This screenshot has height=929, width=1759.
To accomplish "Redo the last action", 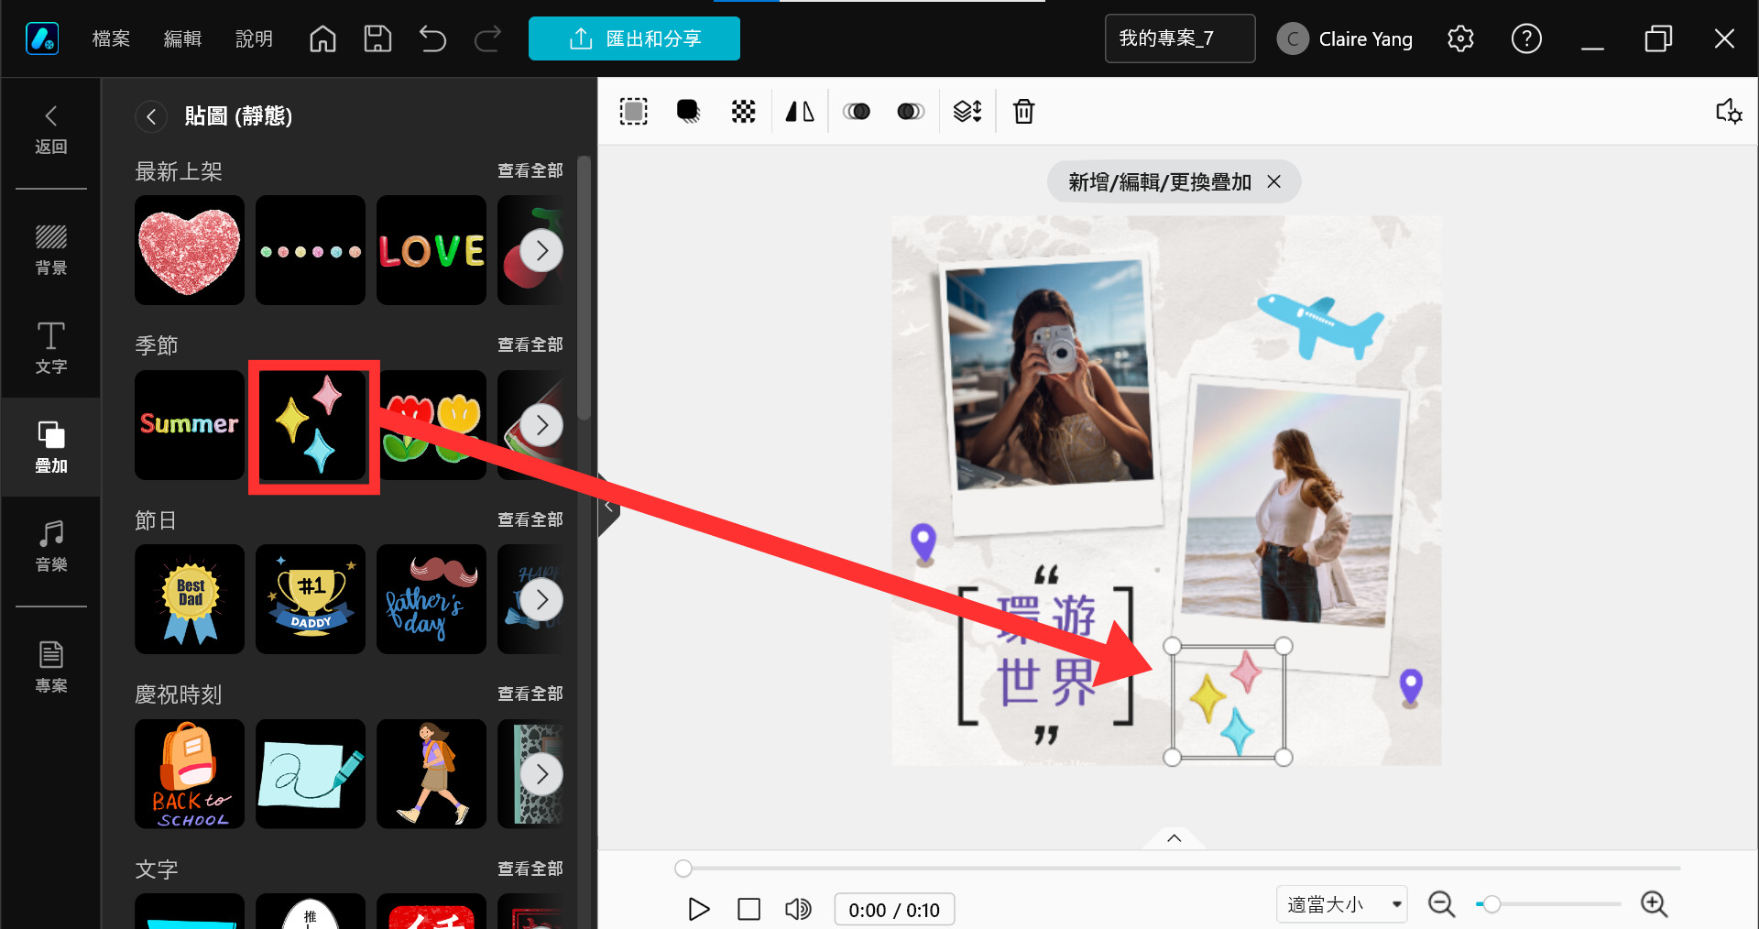I will (487, 38).
